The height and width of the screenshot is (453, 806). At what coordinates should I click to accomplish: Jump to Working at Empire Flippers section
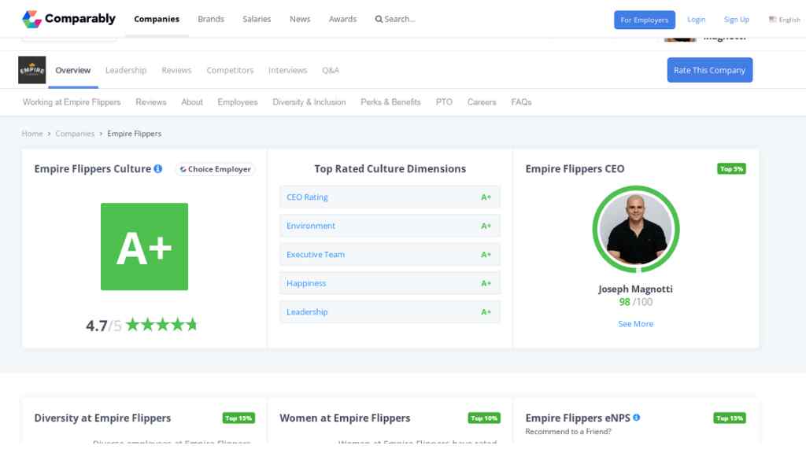tap(72, 102)
